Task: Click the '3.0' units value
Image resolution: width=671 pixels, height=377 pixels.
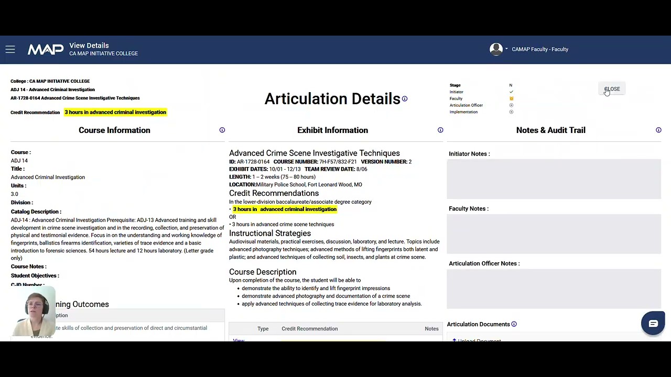Action: point(15,194)
